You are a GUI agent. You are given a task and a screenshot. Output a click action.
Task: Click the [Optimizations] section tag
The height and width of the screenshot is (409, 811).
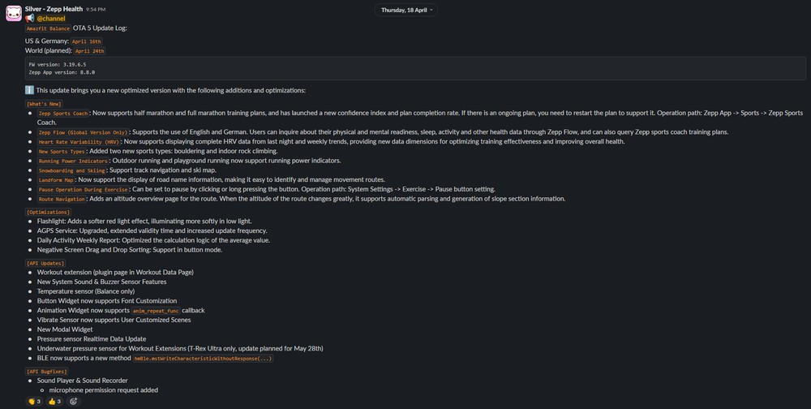48,212
